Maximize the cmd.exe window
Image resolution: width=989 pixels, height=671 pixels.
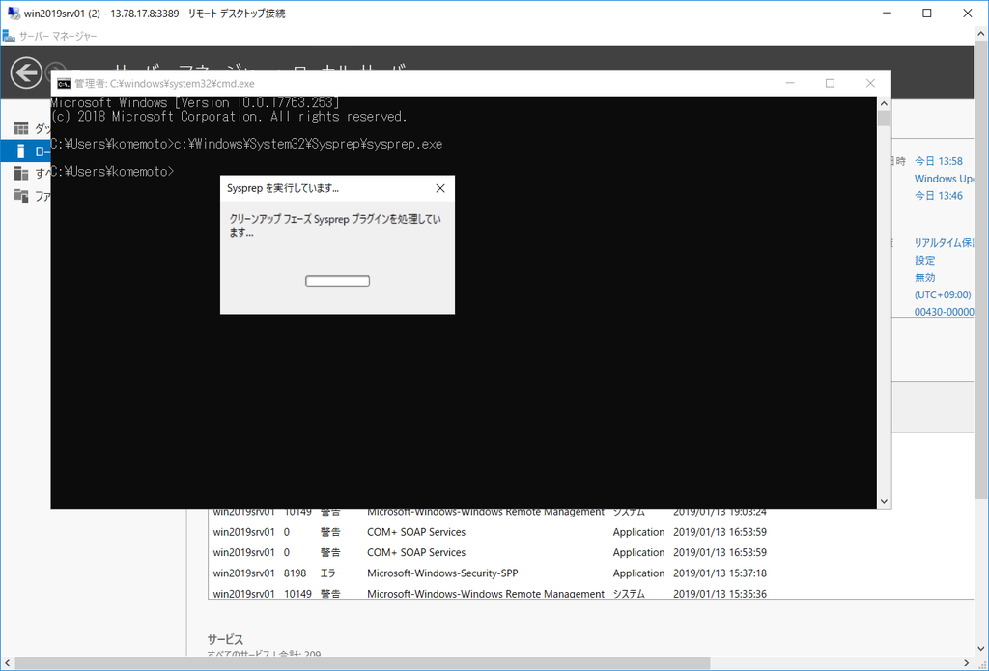click(x=830, y=83)
